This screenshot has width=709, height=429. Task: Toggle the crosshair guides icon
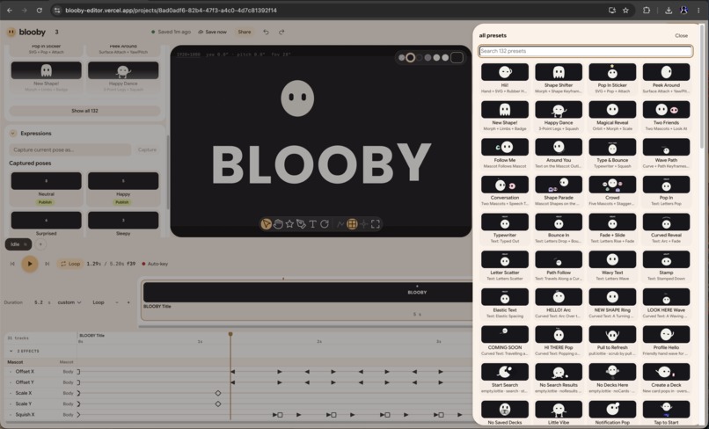tap(363, 224)
